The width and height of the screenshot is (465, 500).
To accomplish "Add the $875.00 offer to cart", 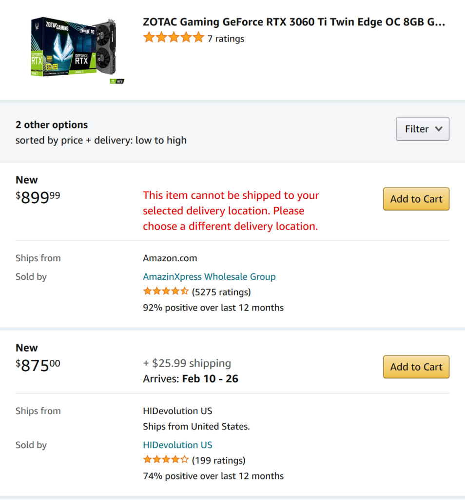I will pyautogui.click(x=416, y=367).
